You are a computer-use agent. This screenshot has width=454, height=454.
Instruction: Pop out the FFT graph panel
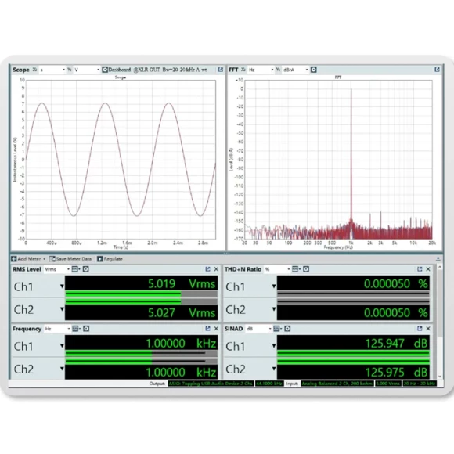[x=438, y=70]
